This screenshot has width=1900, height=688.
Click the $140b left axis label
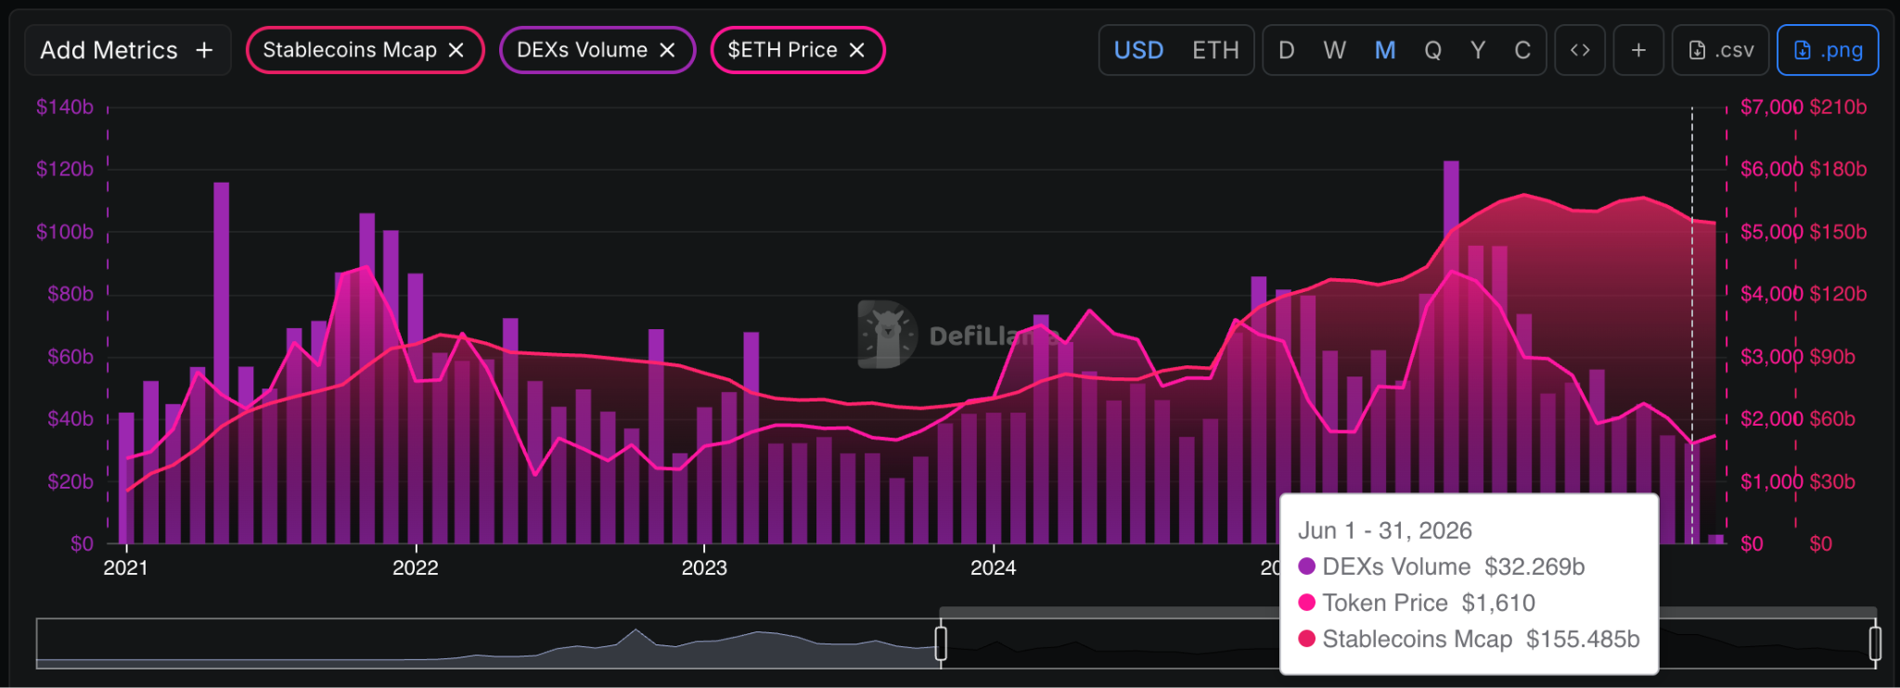65,108
